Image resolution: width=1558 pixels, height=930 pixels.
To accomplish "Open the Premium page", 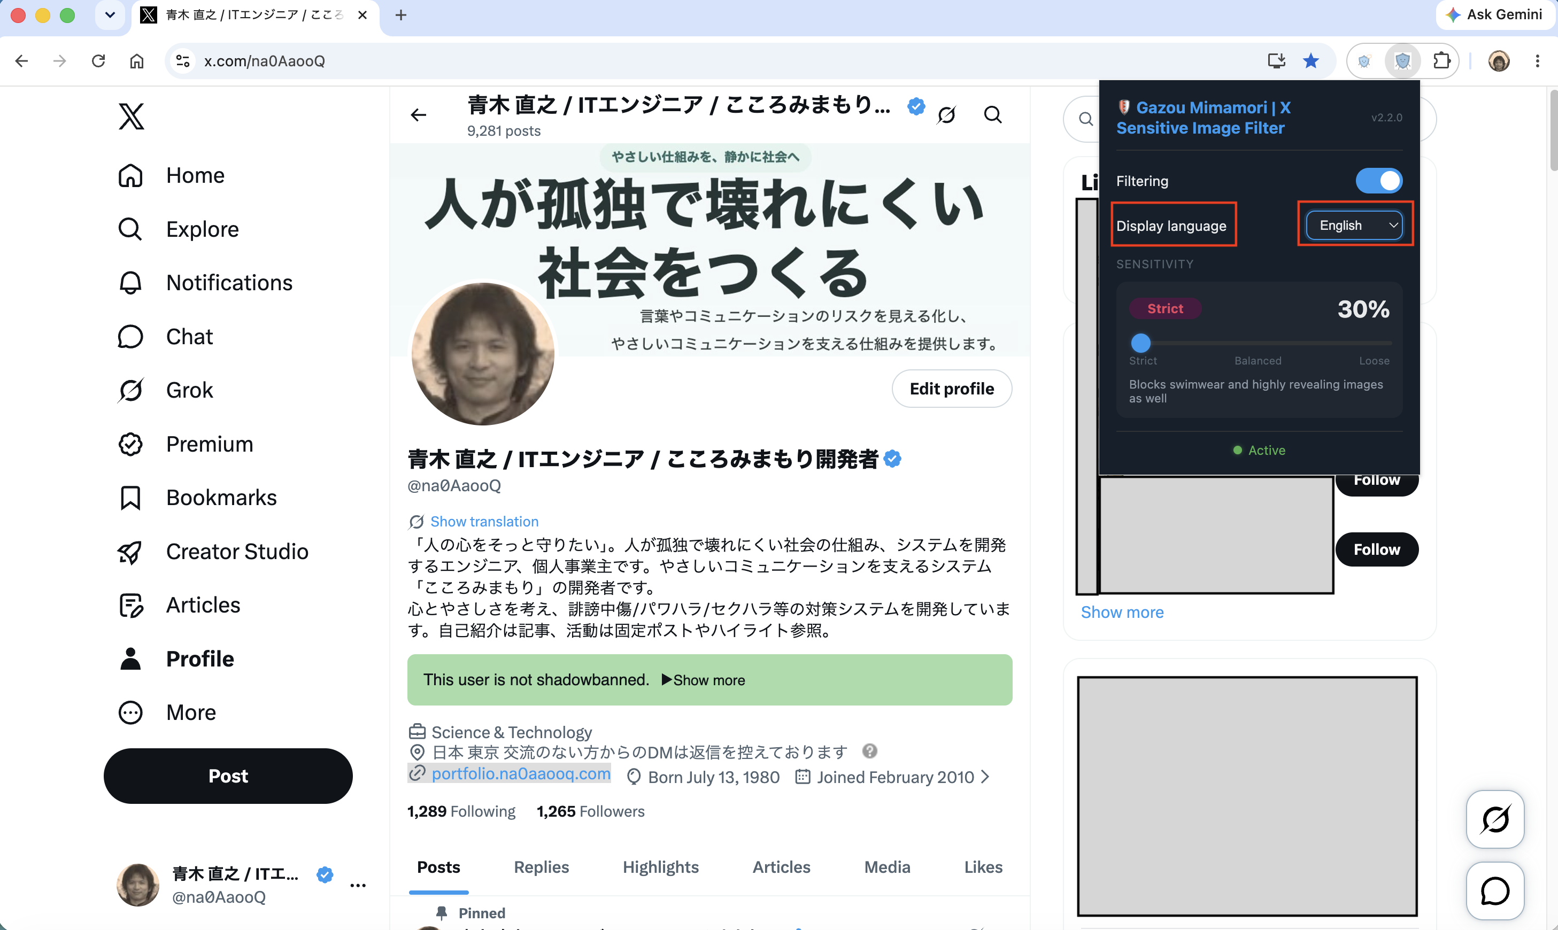I will (x=186, y=444).
